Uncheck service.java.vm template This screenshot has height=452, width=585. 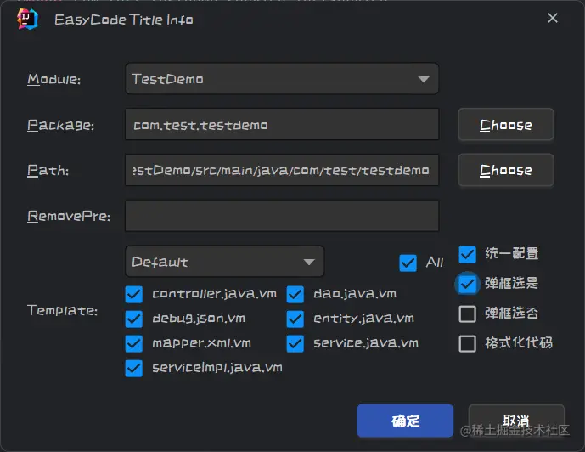click(x=295, y=343)
